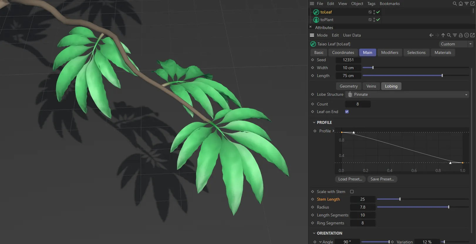Image resolution: width=476 pixels, height=244 pixels.
Task: Open the File menu
Action: (320, 4)
